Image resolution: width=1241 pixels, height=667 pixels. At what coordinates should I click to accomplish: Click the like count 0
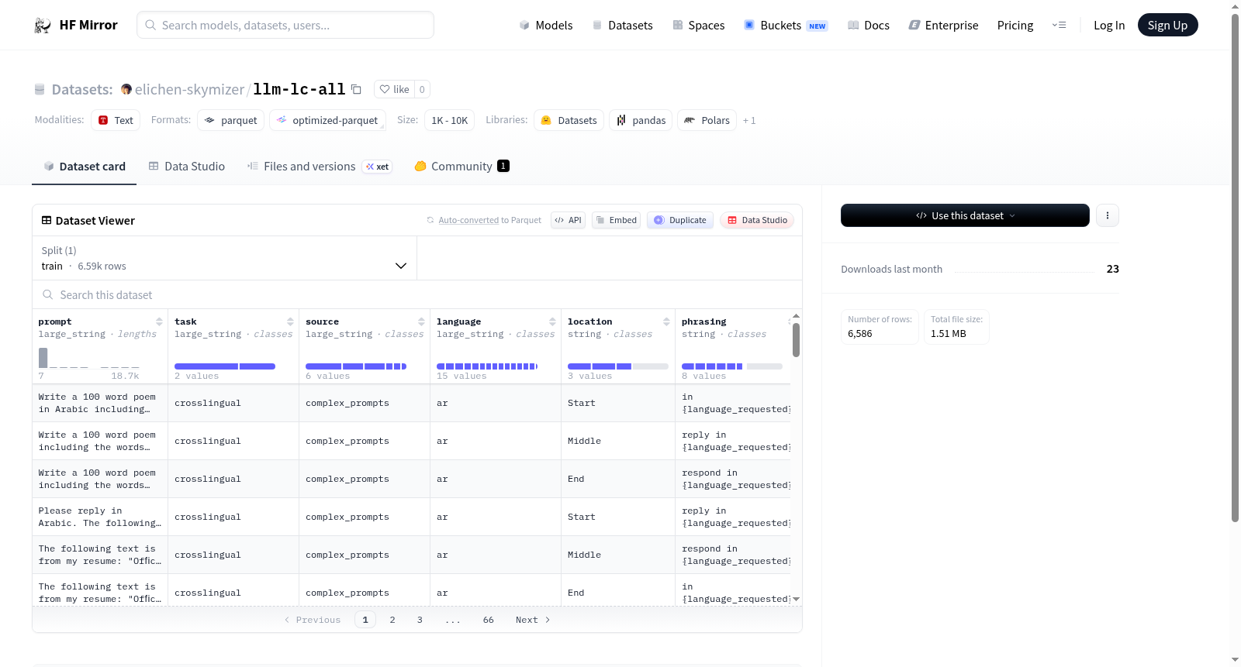coord(422,89)
